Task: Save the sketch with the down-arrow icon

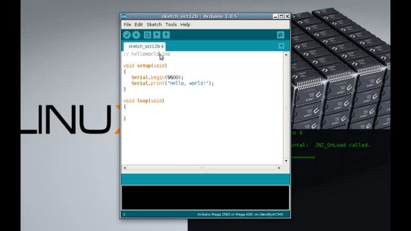Action: 166,35
